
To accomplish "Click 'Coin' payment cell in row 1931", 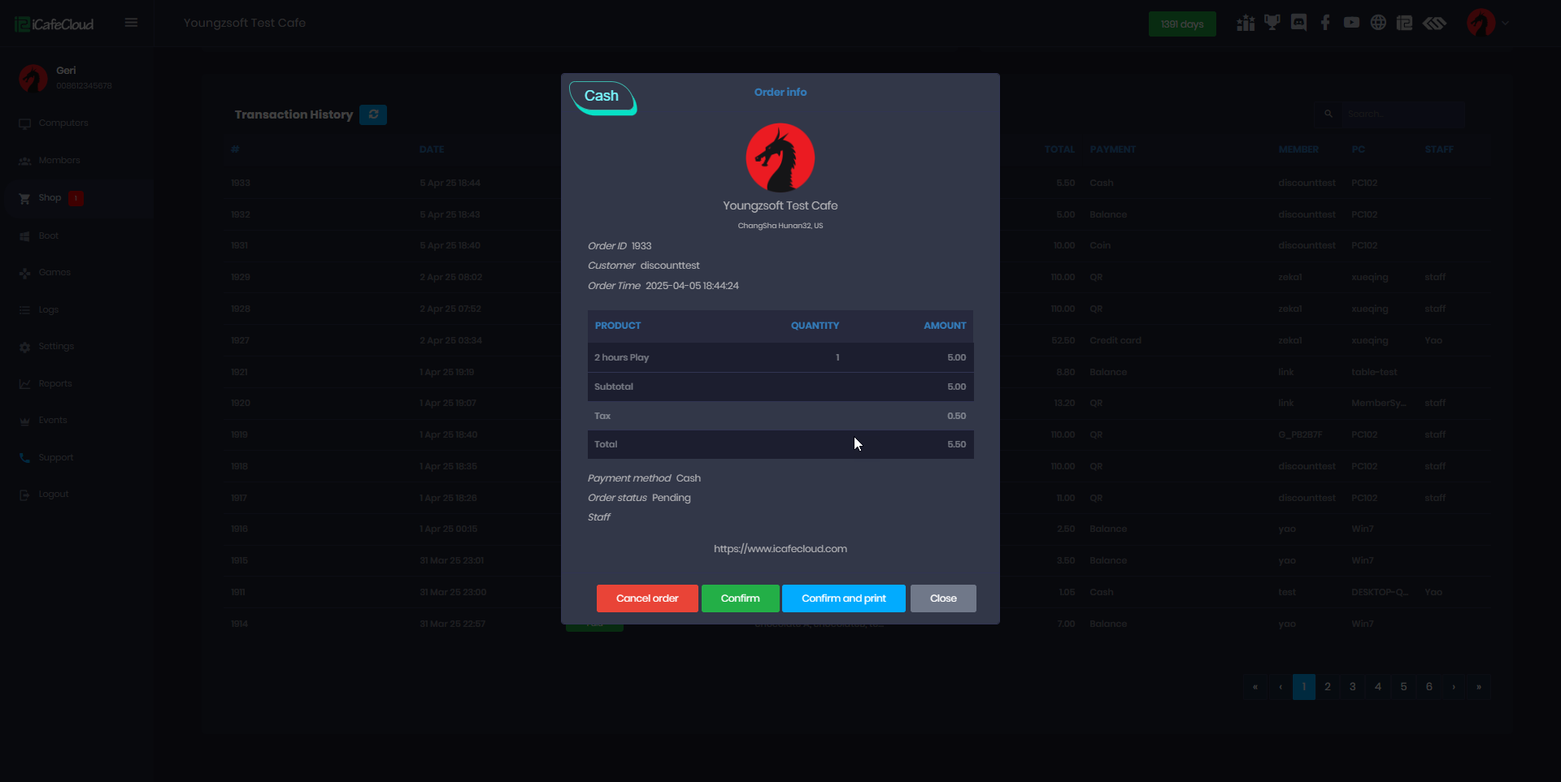I will click(x=1100, y=246).
